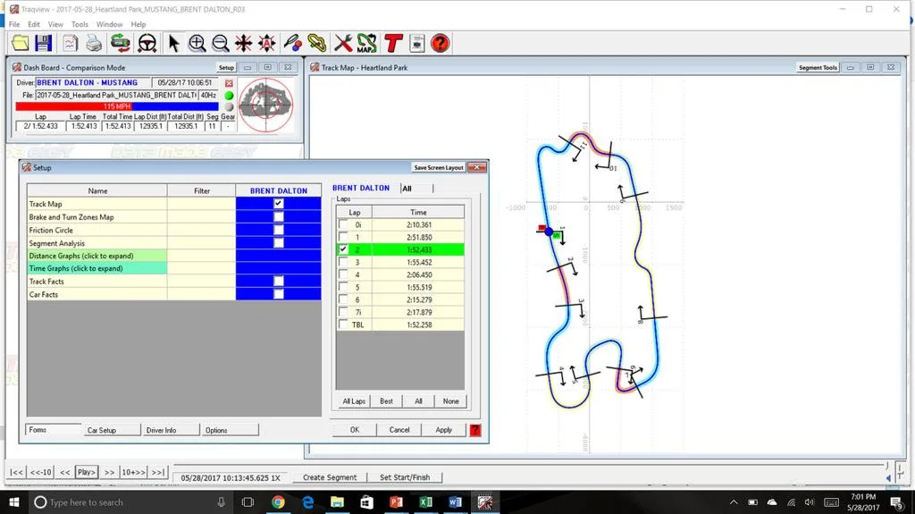Open the steering wheel driver icon

(x=147, y=43)
